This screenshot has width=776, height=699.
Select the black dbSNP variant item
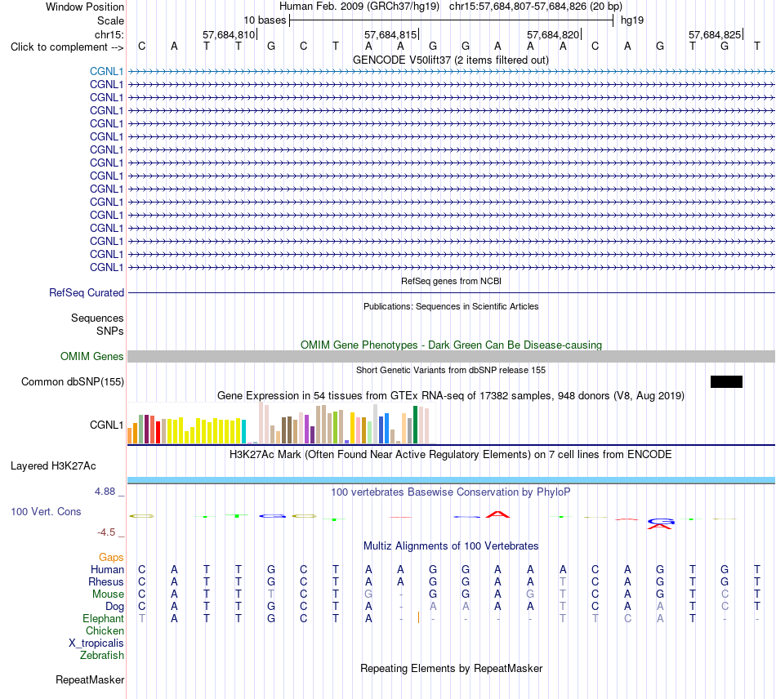[x=726, y=381]
